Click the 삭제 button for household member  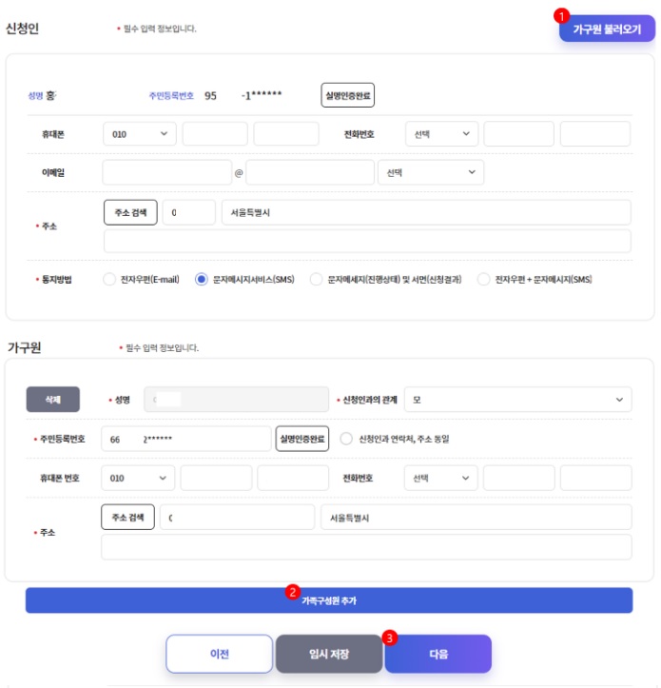[53, 400]
